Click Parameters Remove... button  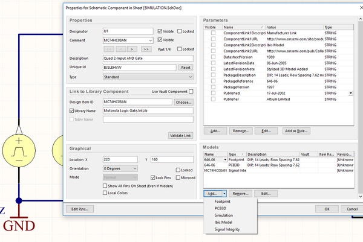click(241, 131)
